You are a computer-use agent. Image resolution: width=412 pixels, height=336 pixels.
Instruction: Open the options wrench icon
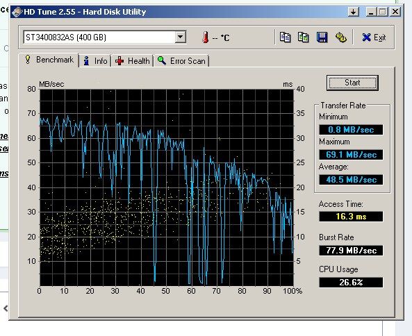341,37
